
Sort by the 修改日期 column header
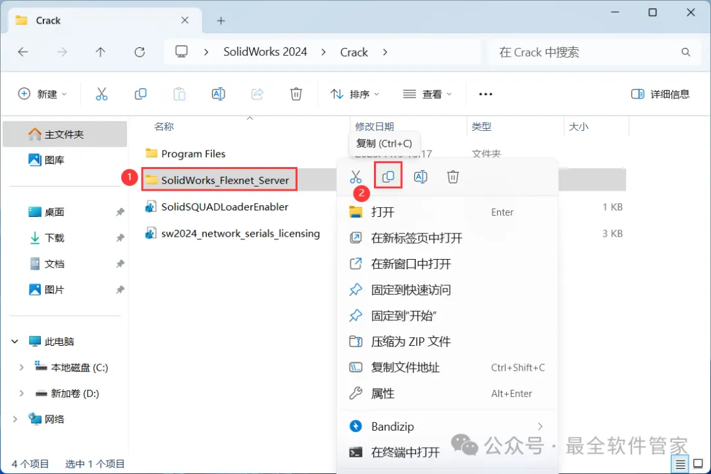click(x=375, y=126)
